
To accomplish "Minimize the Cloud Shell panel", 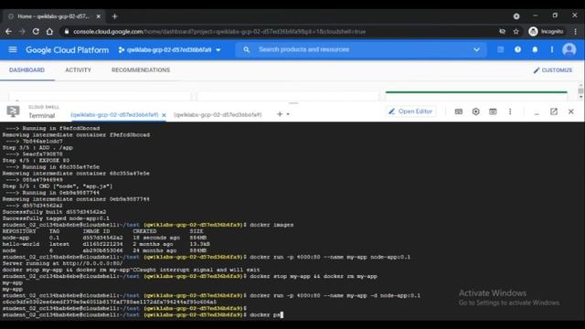I will (x=537, y=112).
